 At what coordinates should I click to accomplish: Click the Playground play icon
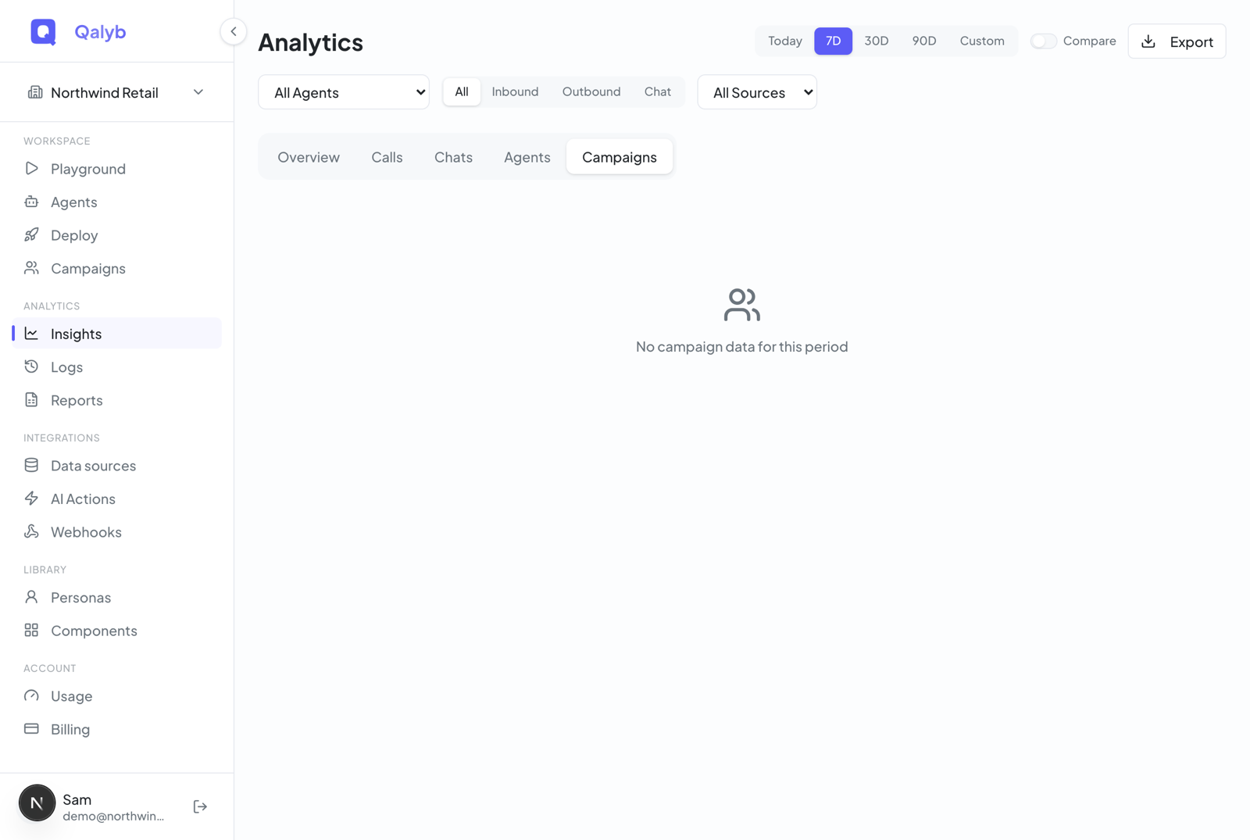(x=31, y=168)
